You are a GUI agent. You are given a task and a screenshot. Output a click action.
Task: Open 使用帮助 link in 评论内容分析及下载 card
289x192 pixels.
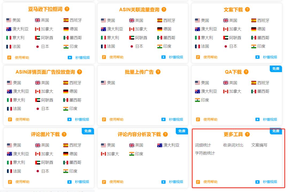[x=116, y=182]
